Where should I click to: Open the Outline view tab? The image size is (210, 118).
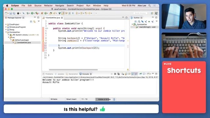pos(136,18)
